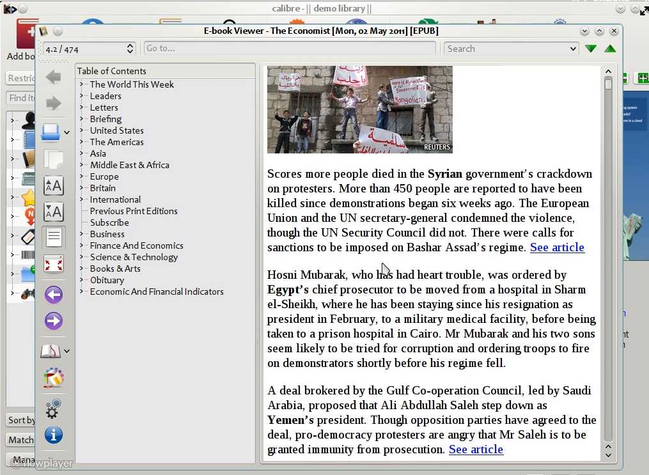Image resolution: width=649 pixels, height=475 pixels.
Task: Click the Forward navigation arrow in viewer
Action: (x=54, y=103)
